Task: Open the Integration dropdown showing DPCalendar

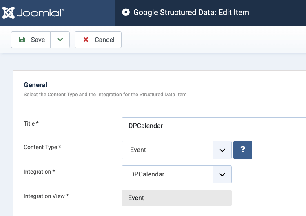Action: click(177, 174)
